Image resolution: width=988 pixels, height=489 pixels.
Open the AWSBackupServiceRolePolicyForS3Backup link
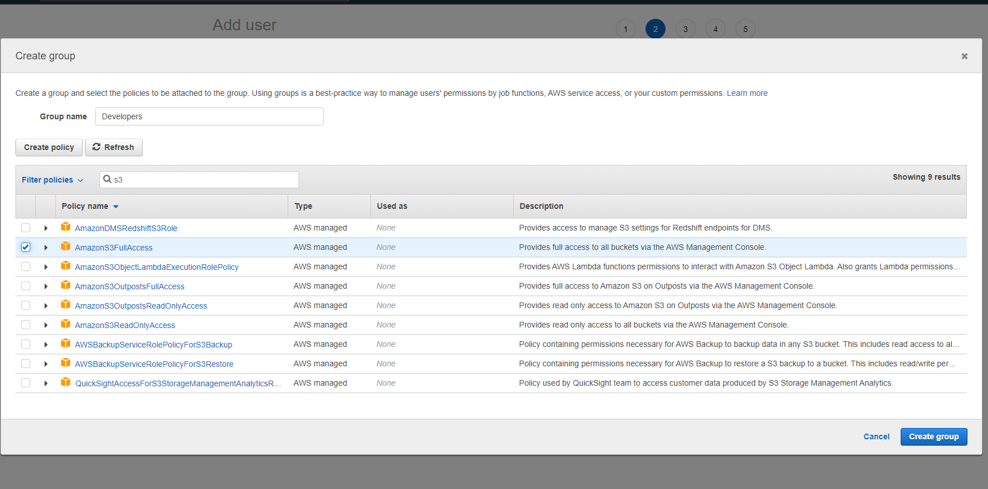click(154, 345)
